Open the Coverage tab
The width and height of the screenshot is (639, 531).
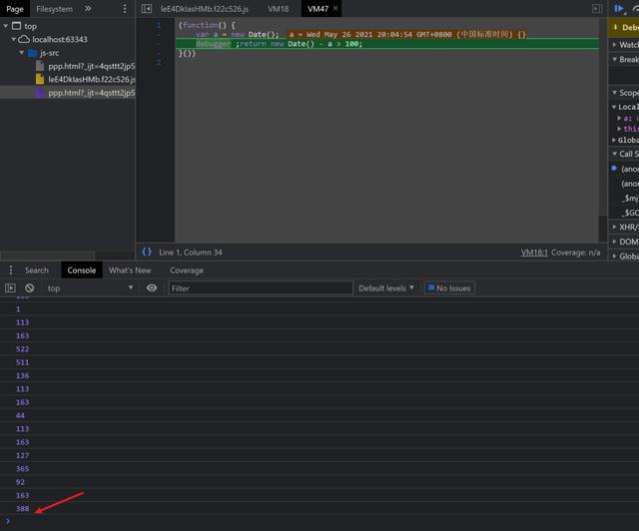pyautogui.click(x=187, y=270)
